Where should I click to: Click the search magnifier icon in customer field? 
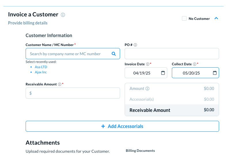coord(114,54)
